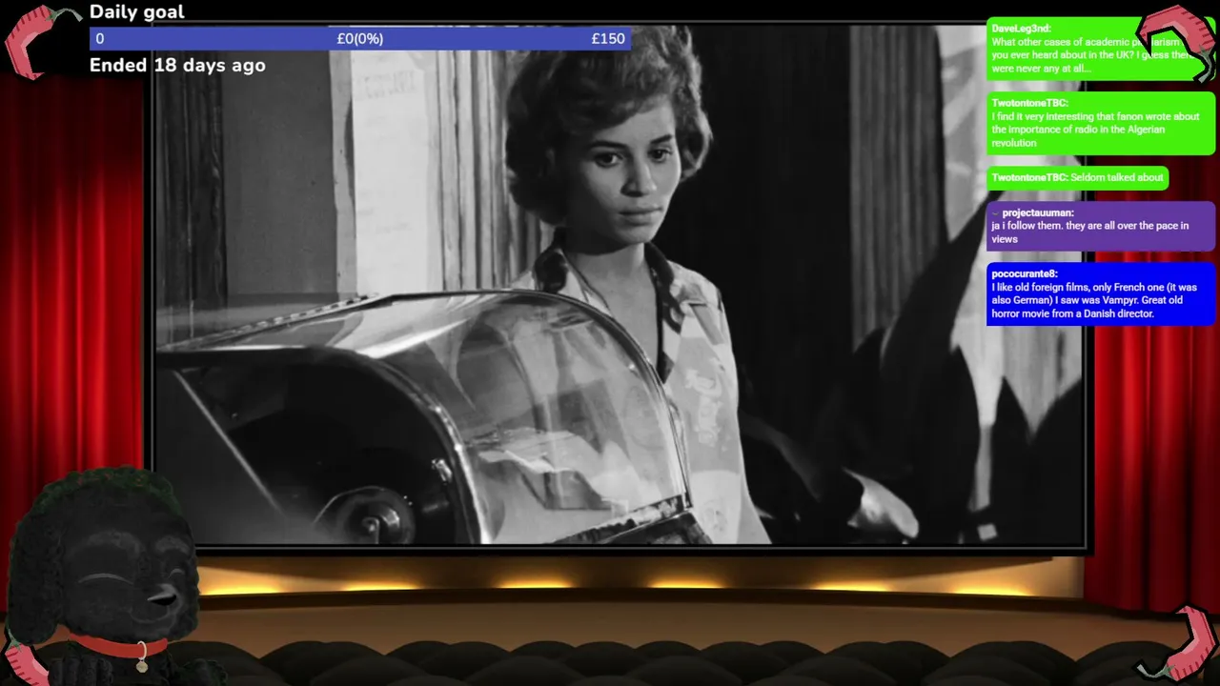1220x686 pixels.
Task: Click the message about radio in Algerian revolution
Action: click(1095, 130)
